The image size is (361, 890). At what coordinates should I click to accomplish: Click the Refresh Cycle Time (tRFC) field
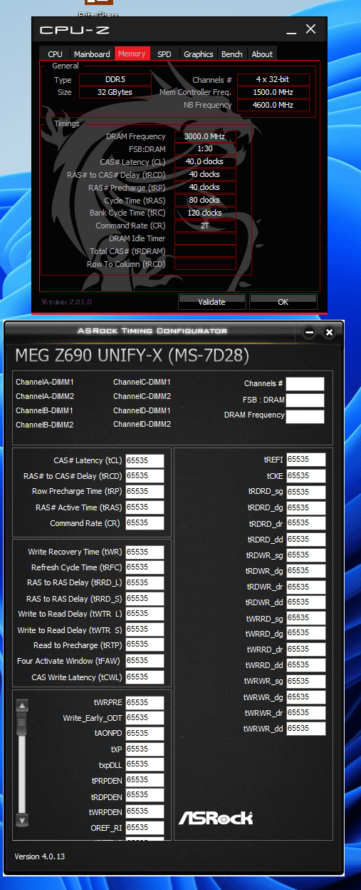[145, 567]
